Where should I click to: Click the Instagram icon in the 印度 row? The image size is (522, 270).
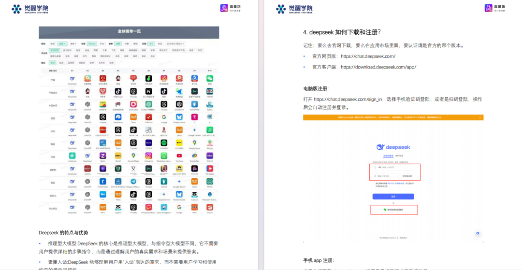coord(148,156)
